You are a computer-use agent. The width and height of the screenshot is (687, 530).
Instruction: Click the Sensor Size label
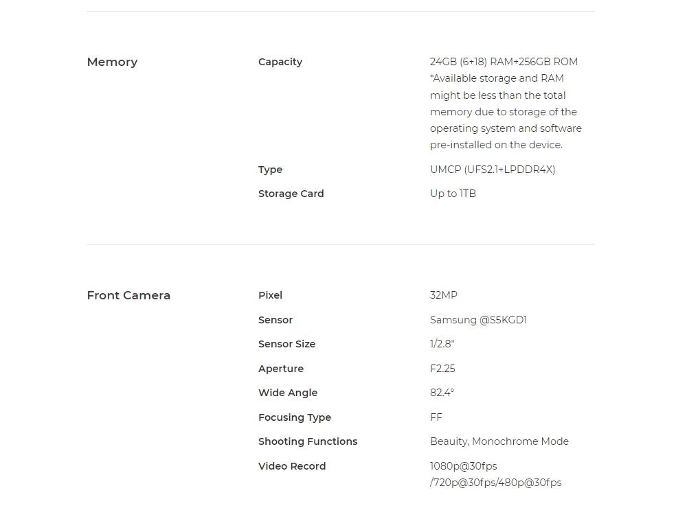point(286,344)
